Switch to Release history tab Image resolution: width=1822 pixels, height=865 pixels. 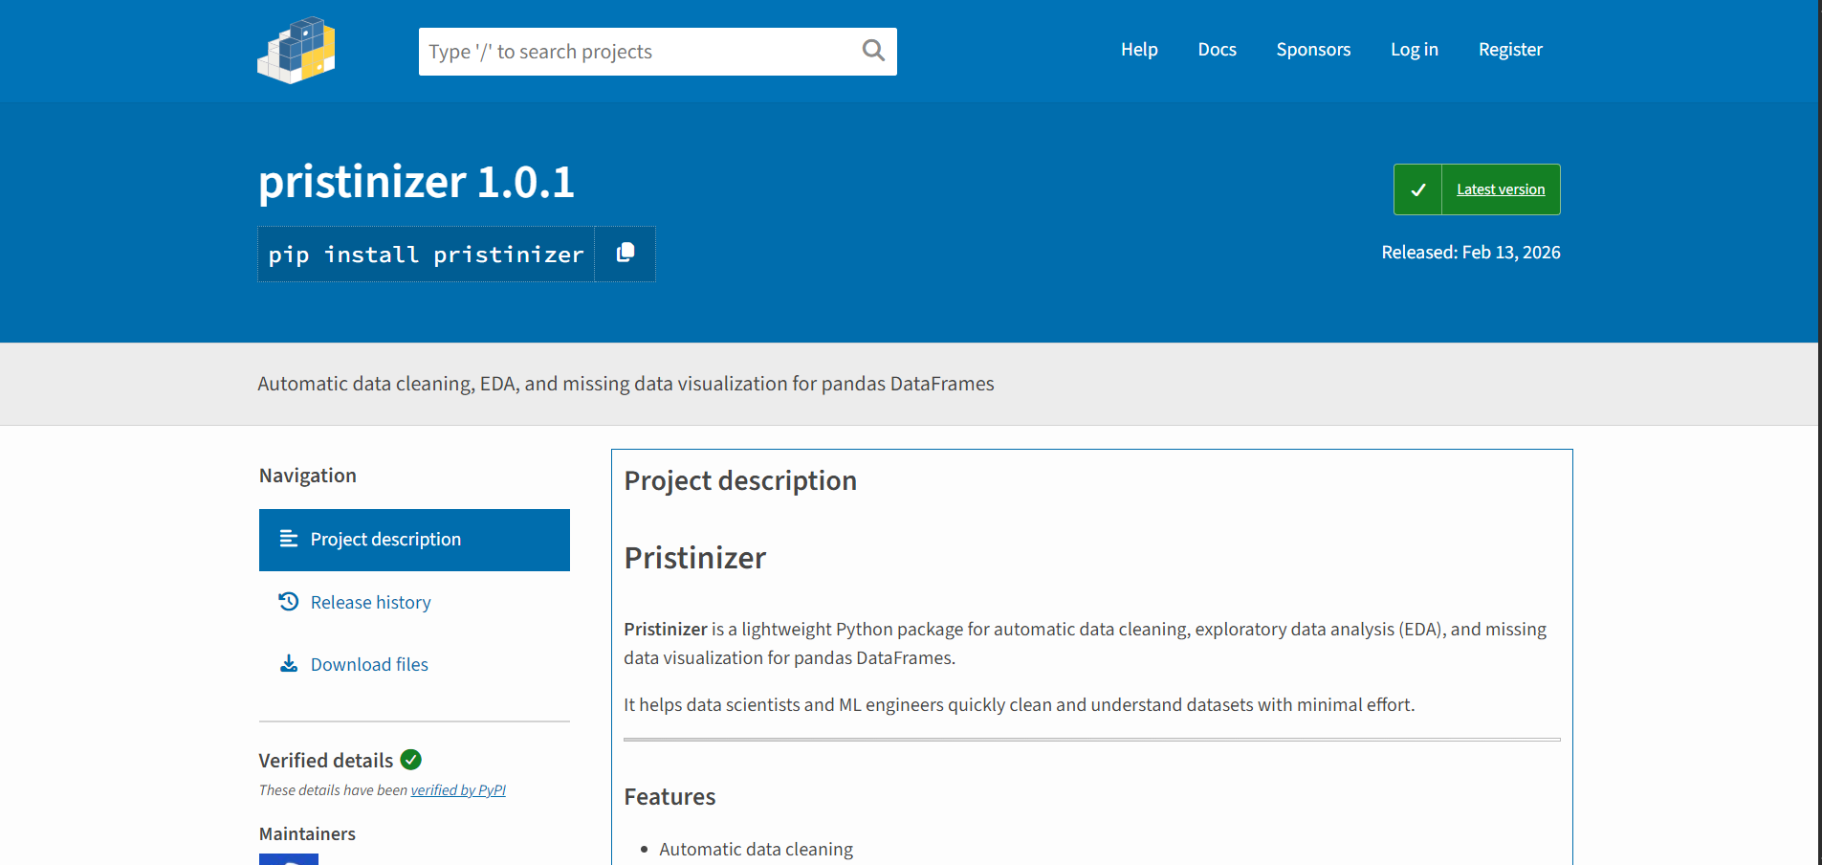point(414,602)
